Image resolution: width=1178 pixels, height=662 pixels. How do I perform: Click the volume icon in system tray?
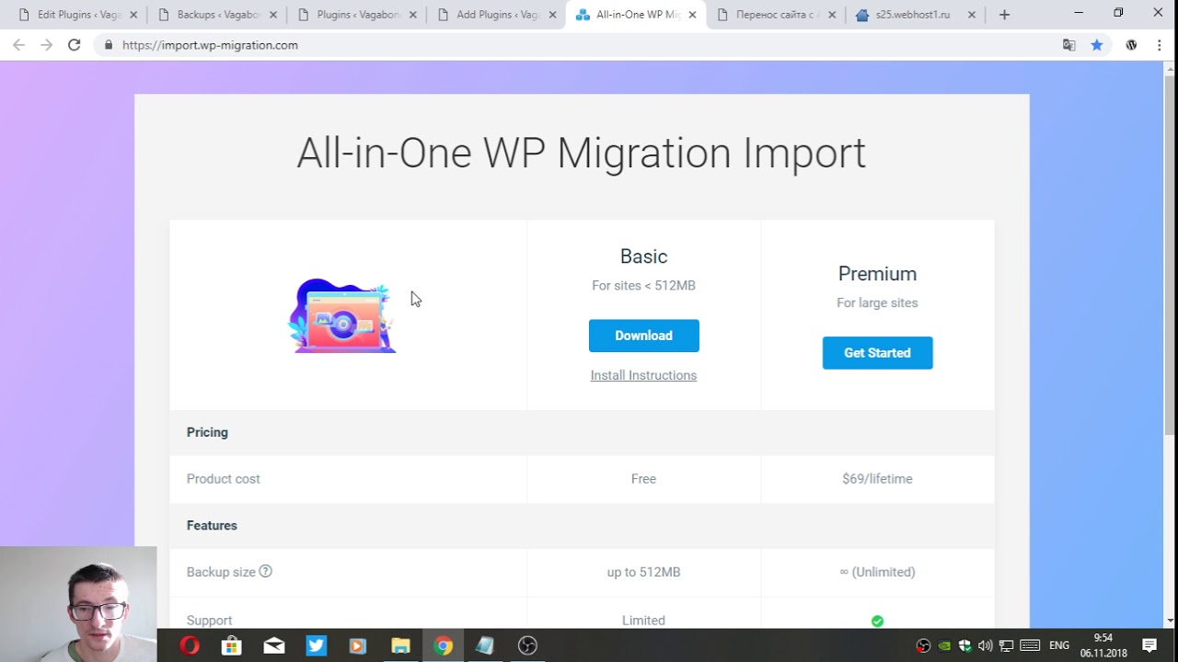point(986,645)
